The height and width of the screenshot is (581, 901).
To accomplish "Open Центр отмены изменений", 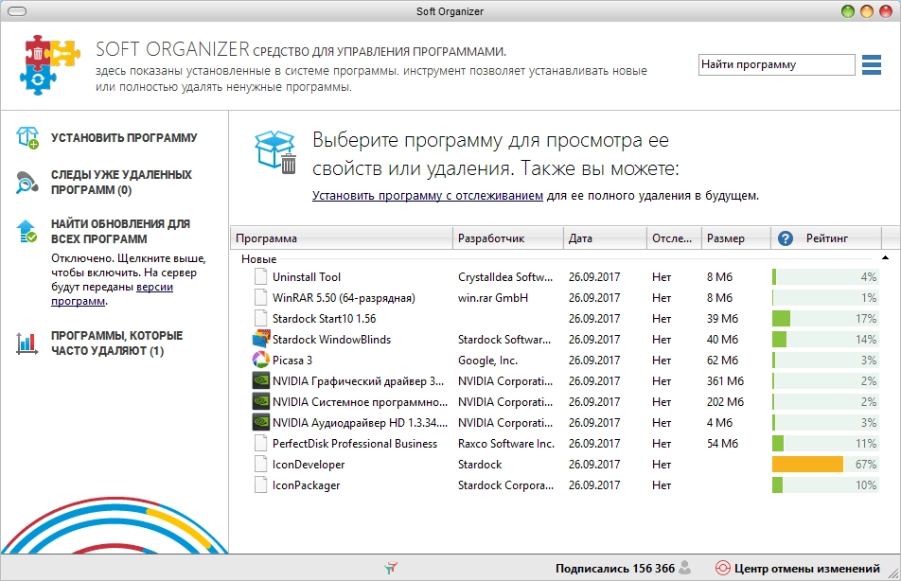I will click(806, 569).
